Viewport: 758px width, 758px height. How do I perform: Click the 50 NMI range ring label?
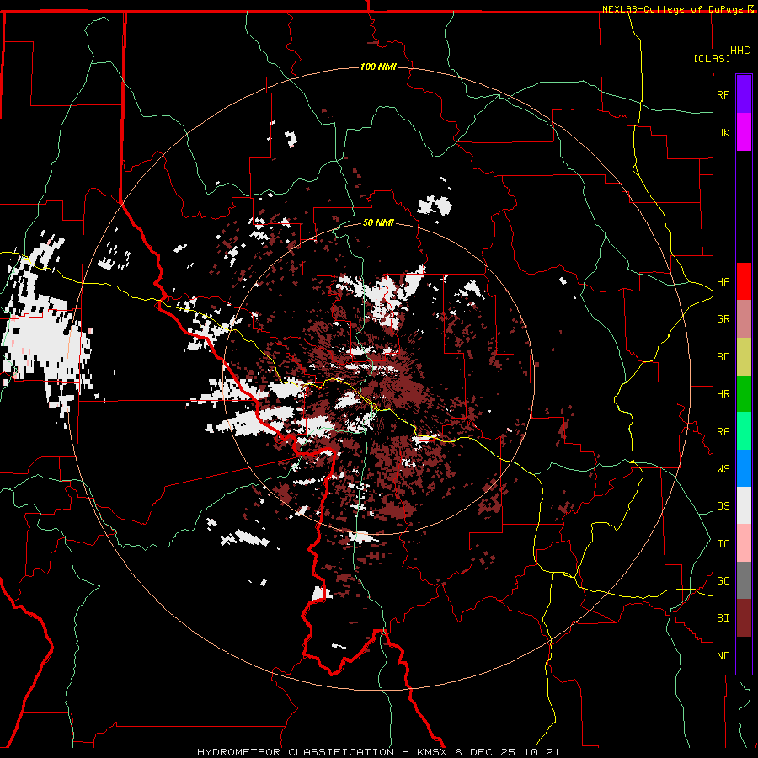tap(378, 223)
